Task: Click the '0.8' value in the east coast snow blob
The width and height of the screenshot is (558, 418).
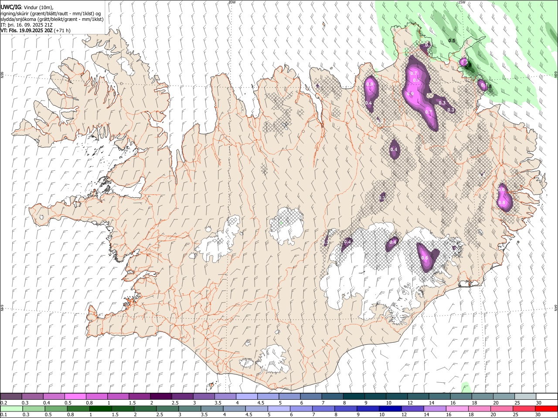Action: 502,202
